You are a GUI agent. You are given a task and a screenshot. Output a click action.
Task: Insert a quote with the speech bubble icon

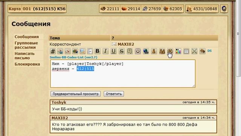(x=130, y=51)
